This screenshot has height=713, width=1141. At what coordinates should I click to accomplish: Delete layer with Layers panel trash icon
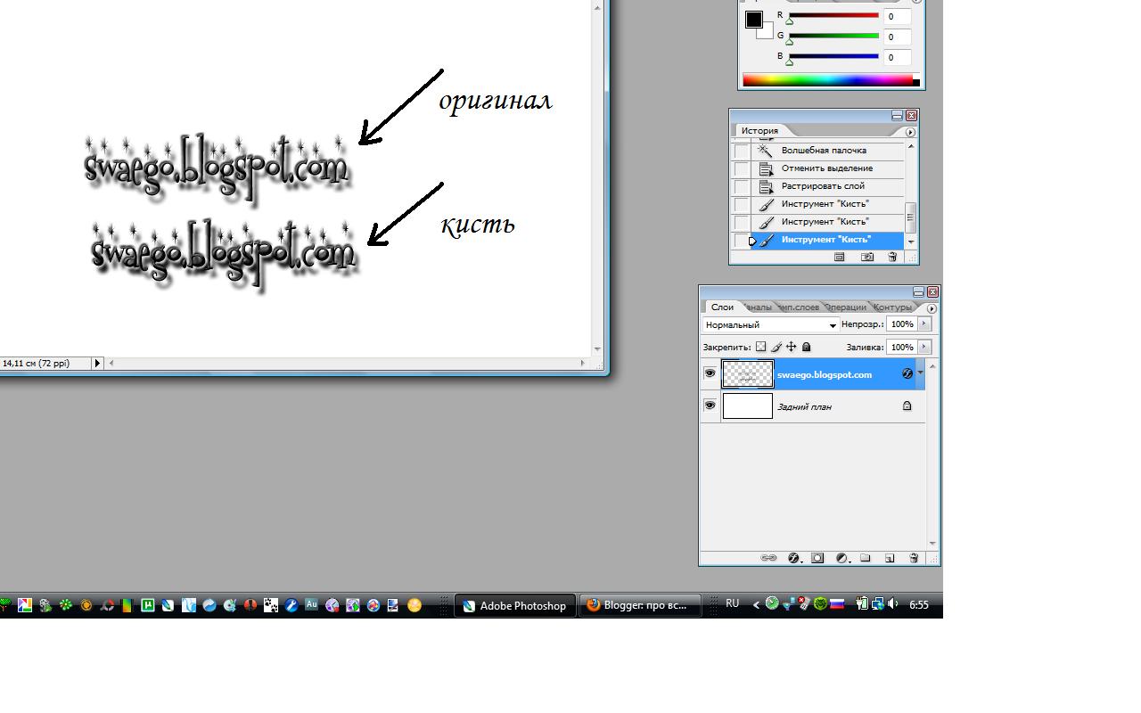914,558
